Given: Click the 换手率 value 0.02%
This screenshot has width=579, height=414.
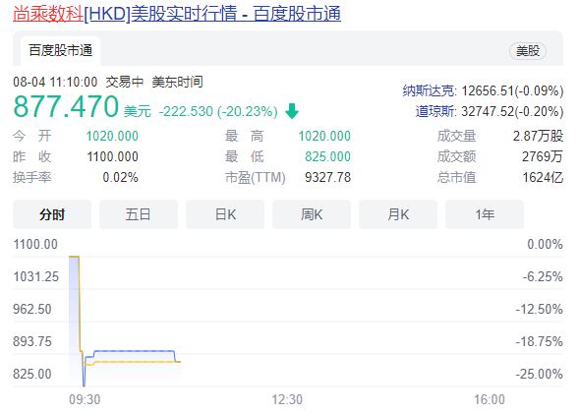Looking at the screenshot, I should point(120,178).
